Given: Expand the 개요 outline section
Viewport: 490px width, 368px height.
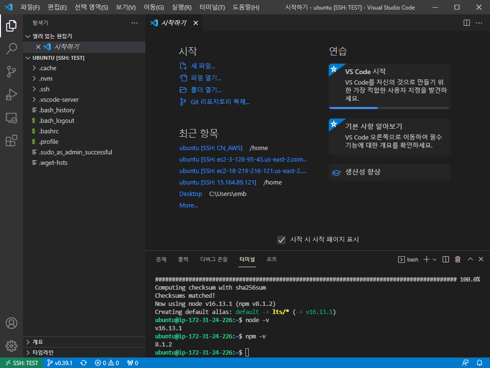Looking at the screenshot, I should point(84,342).
